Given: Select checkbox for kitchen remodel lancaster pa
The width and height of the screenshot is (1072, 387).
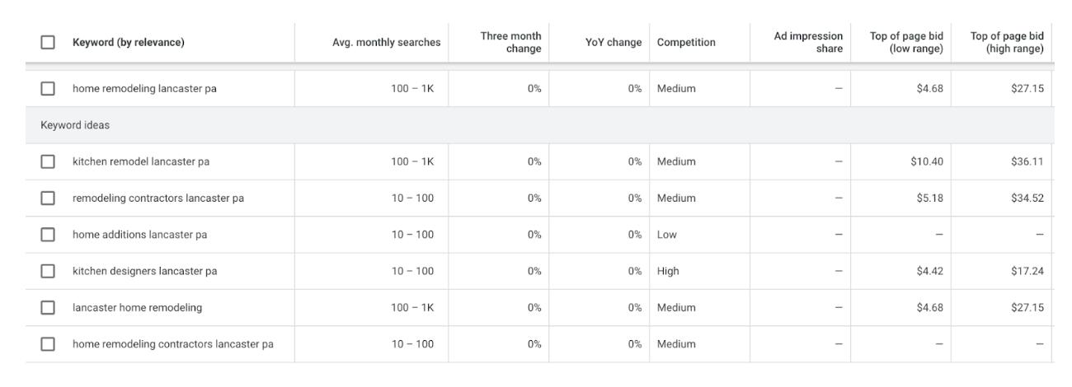Looking at the screenshot, I should click(x=49, y=161).
